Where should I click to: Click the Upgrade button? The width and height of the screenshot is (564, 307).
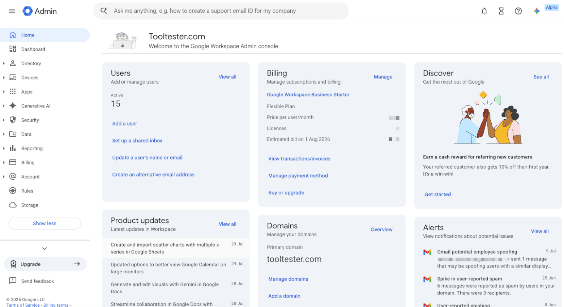pyautogui.click(x=45, y=264)
